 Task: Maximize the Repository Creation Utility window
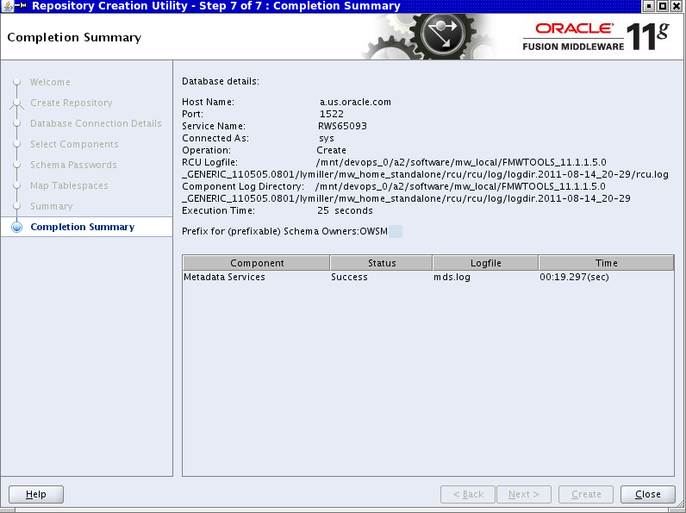[x=663, y=6]
